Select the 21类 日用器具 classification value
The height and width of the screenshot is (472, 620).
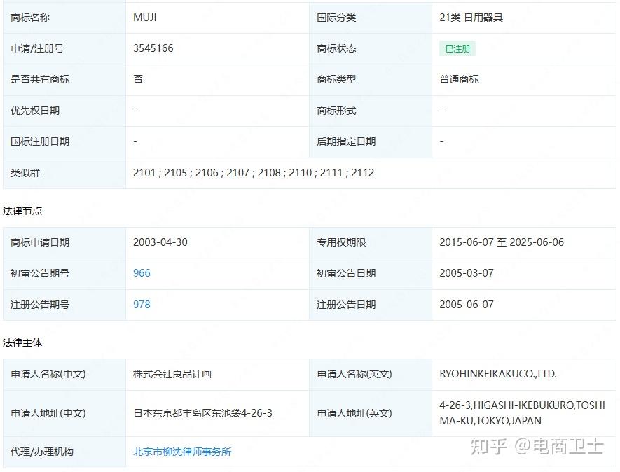(471, 18)
